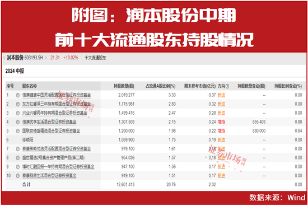308x206 pixels.
Task: Sort by 占流通A股比例(%) column header
Action: pyautogui.click(x=161, y=86)
